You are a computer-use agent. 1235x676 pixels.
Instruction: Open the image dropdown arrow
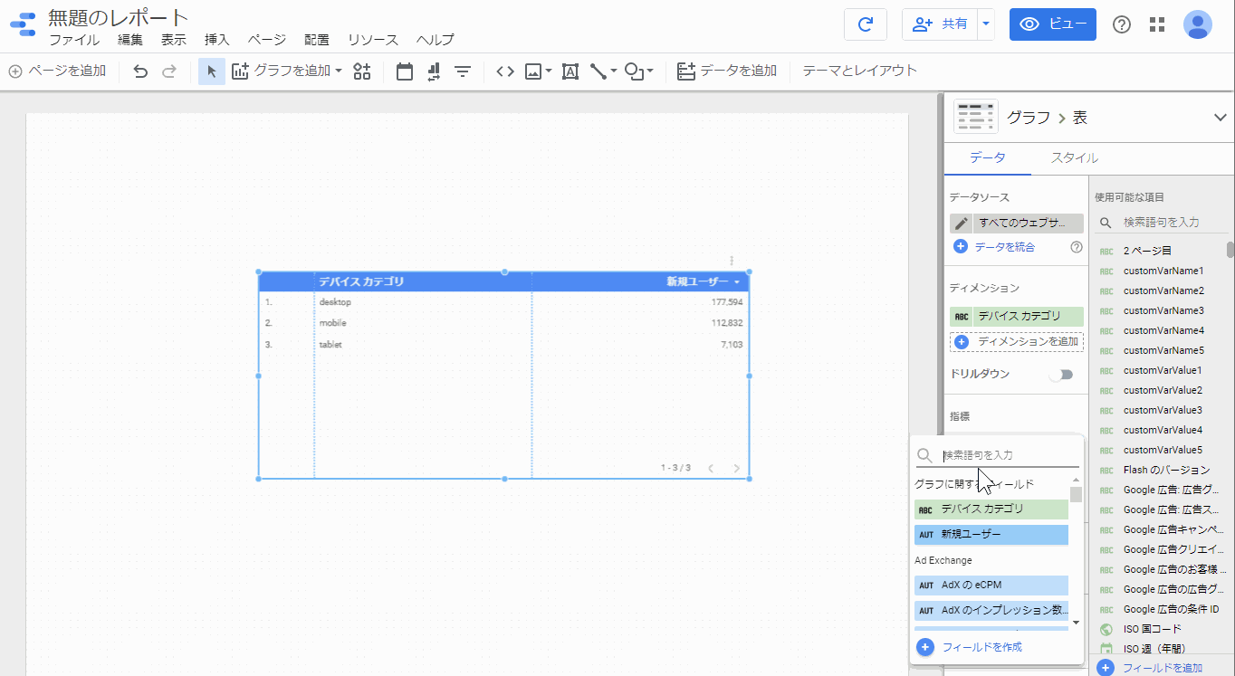tap(549, 71)
